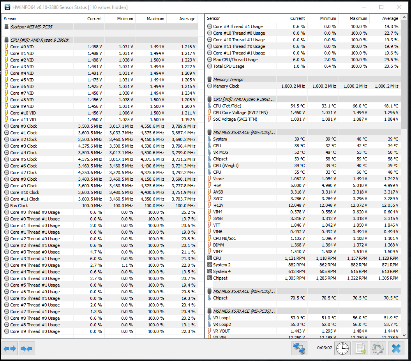The height and width of the screenshot is (361, 411).
Task: Click the chip icon of System: MSI MS-7C35
Action: (7, 27)
